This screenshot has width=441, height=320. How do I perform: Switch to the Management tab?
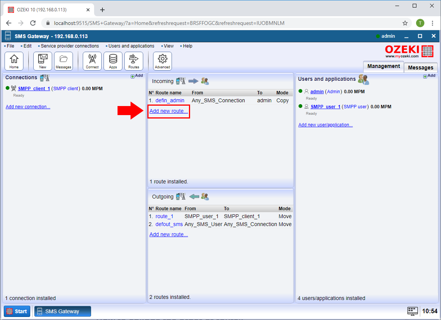[x=384, y=66]
